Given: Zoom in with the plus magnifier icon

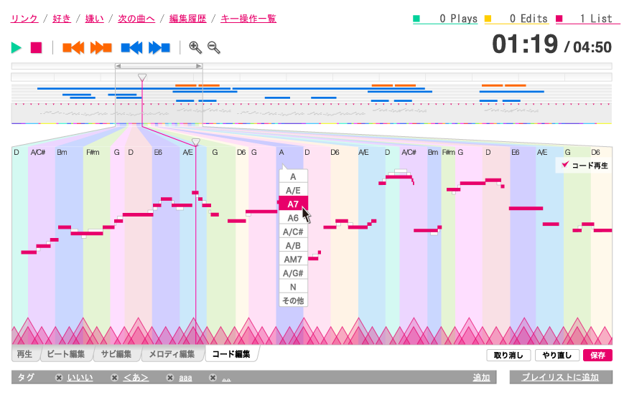Looking at the screenshot, I should pyautogui.click(x=195, y=47).
